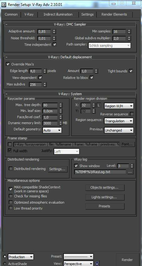Screen dimensions: 142x266
Task: Click the Edge length spinner arrows
Action: [45, 71]
